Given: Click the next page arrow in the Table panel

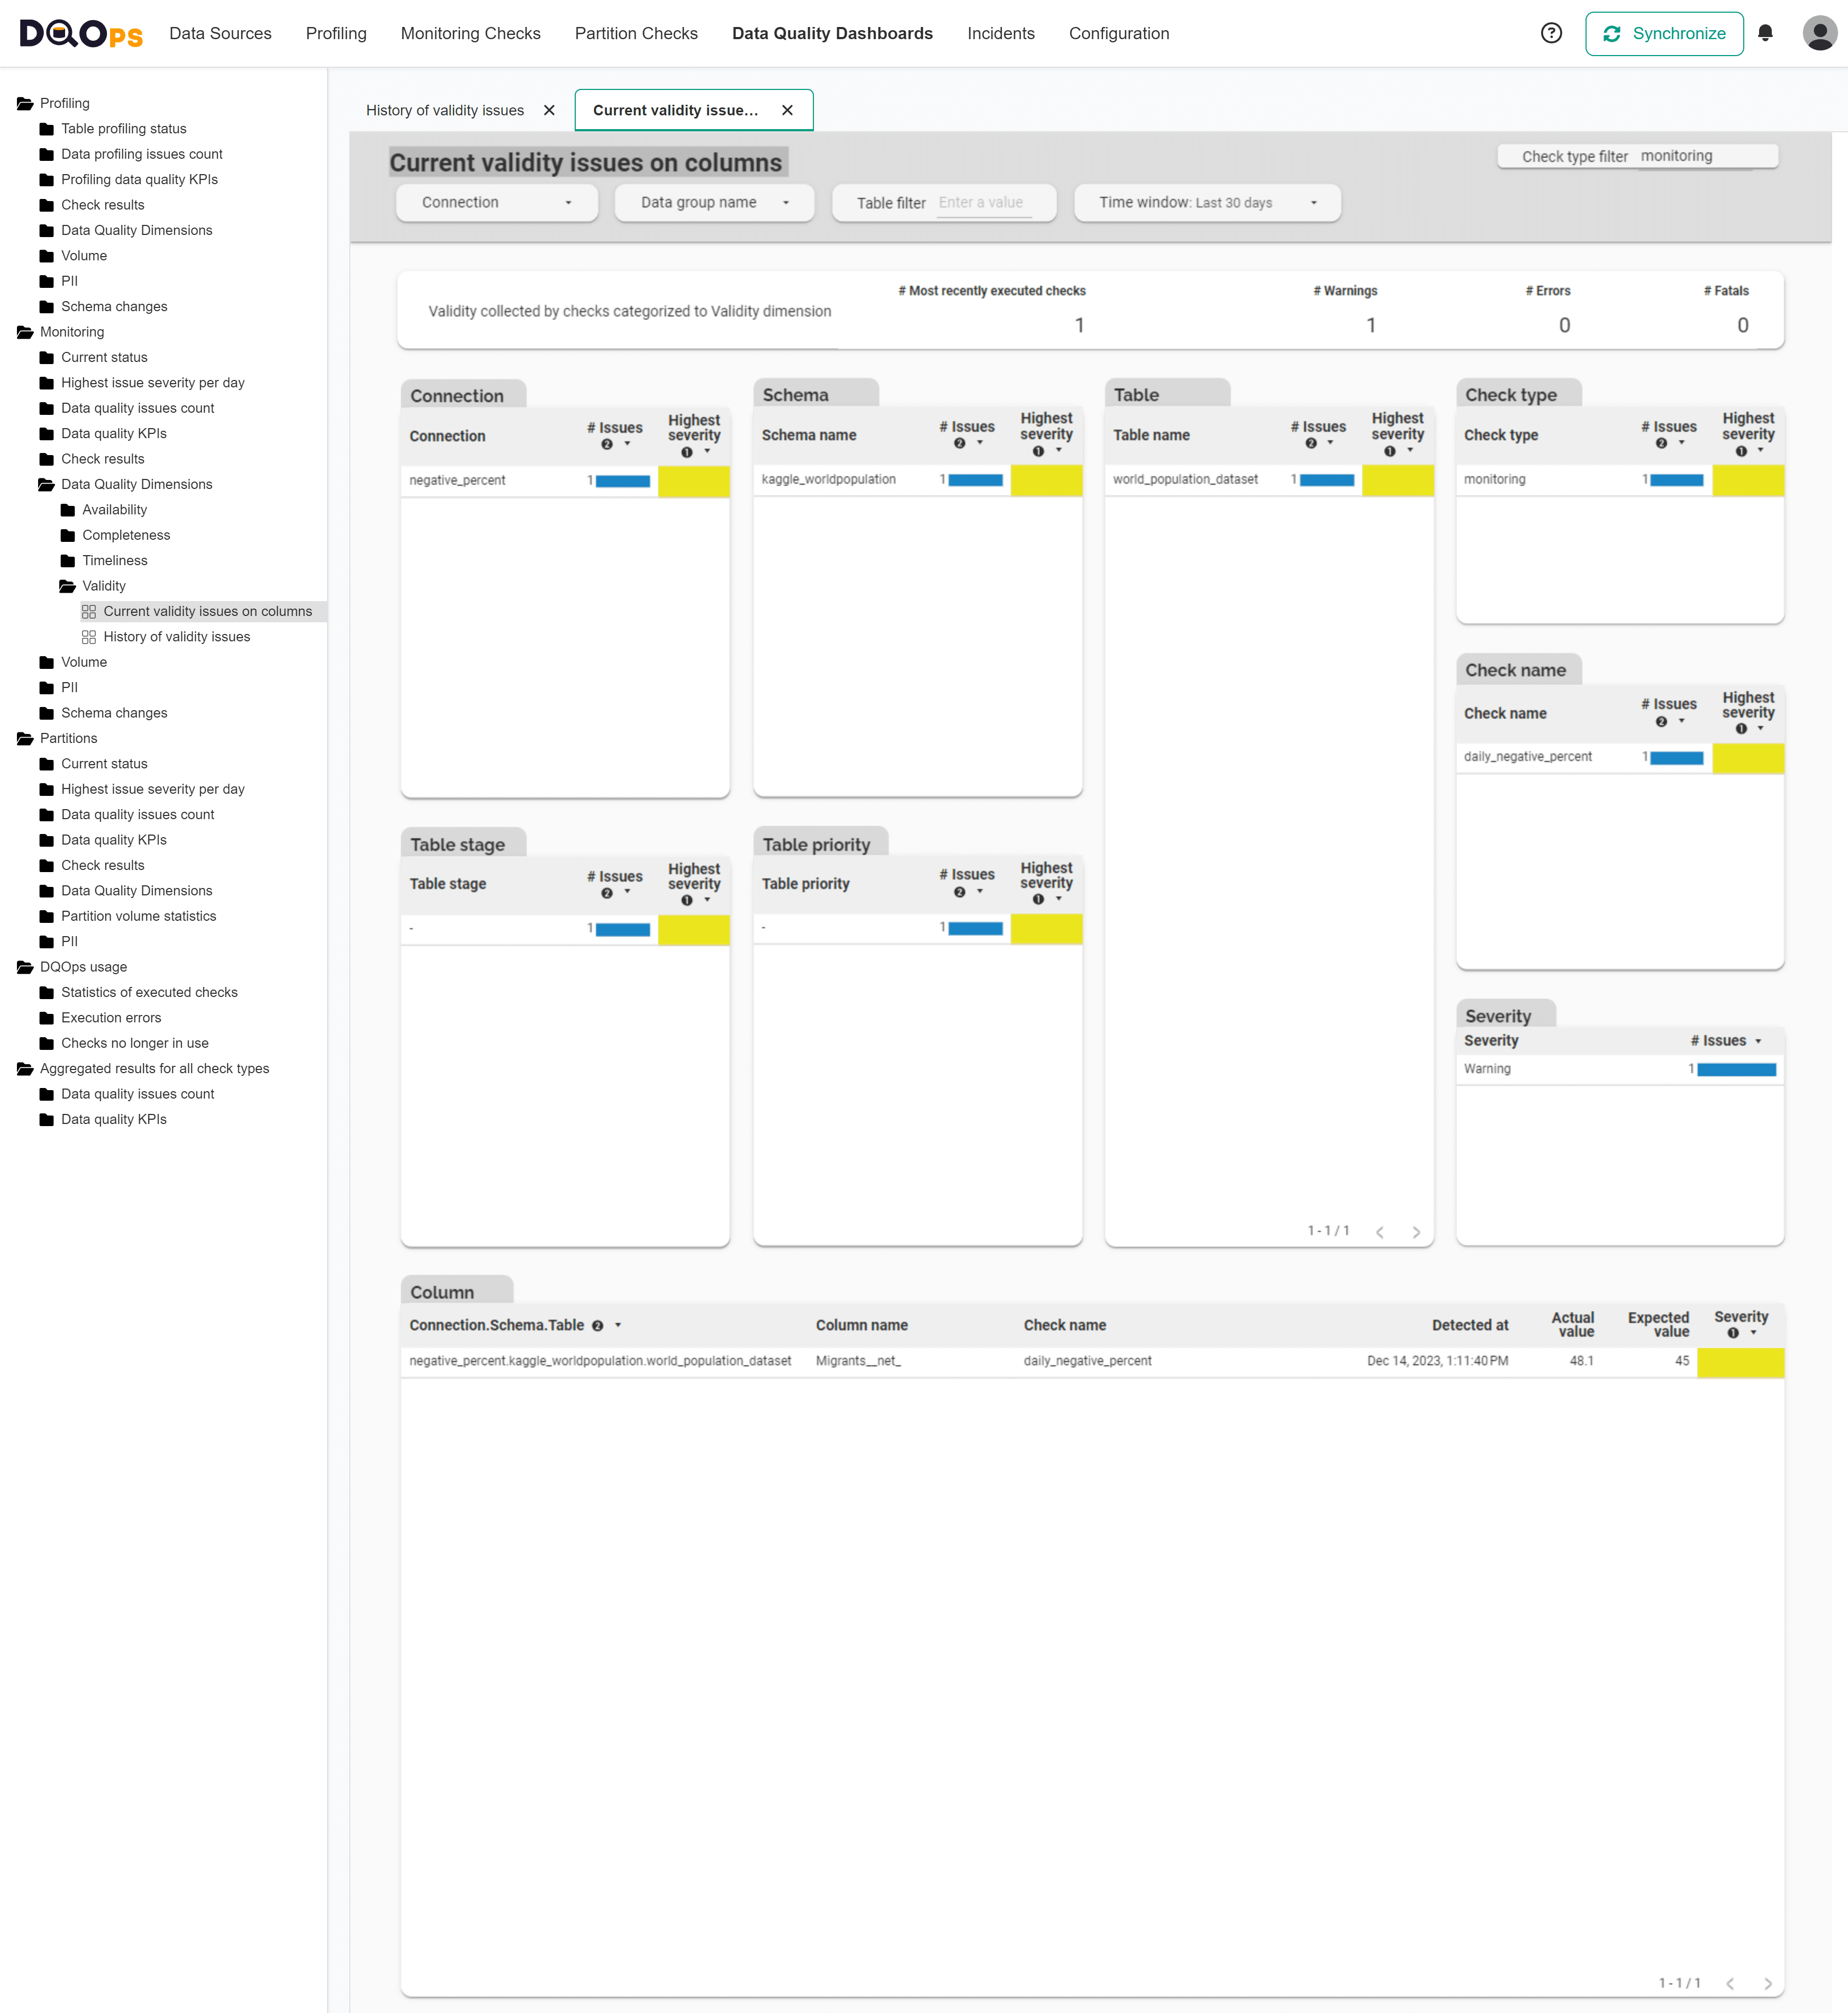Looking at the screenshot, I should click(x=1416, y=1232).
